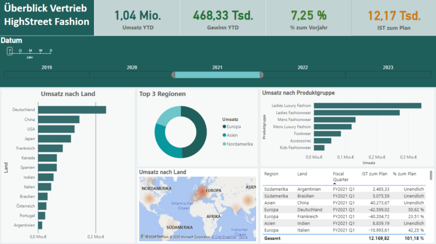This screenshot has width=436, height=244.
Task: Click the Gesamt total 12.169,82
Action: click(379, 238)
